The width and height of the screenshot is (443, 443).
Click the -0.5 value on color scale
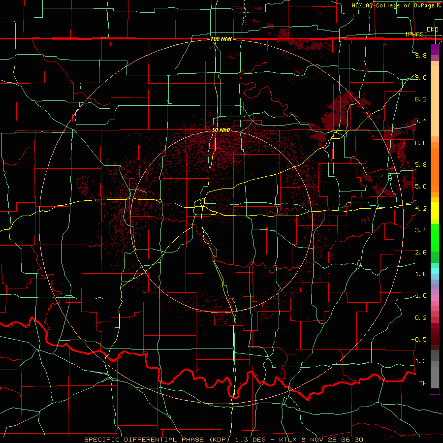pyautogui.click(x=419, y=340)
